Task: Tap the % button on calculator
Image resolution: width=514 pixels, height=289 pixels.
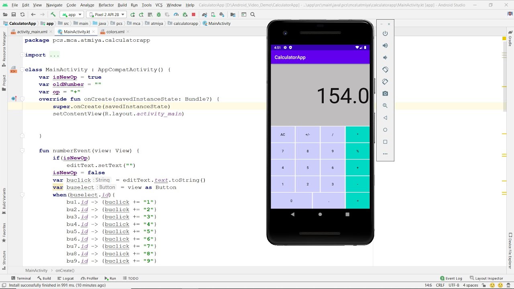Action: [x=357, y=151]
